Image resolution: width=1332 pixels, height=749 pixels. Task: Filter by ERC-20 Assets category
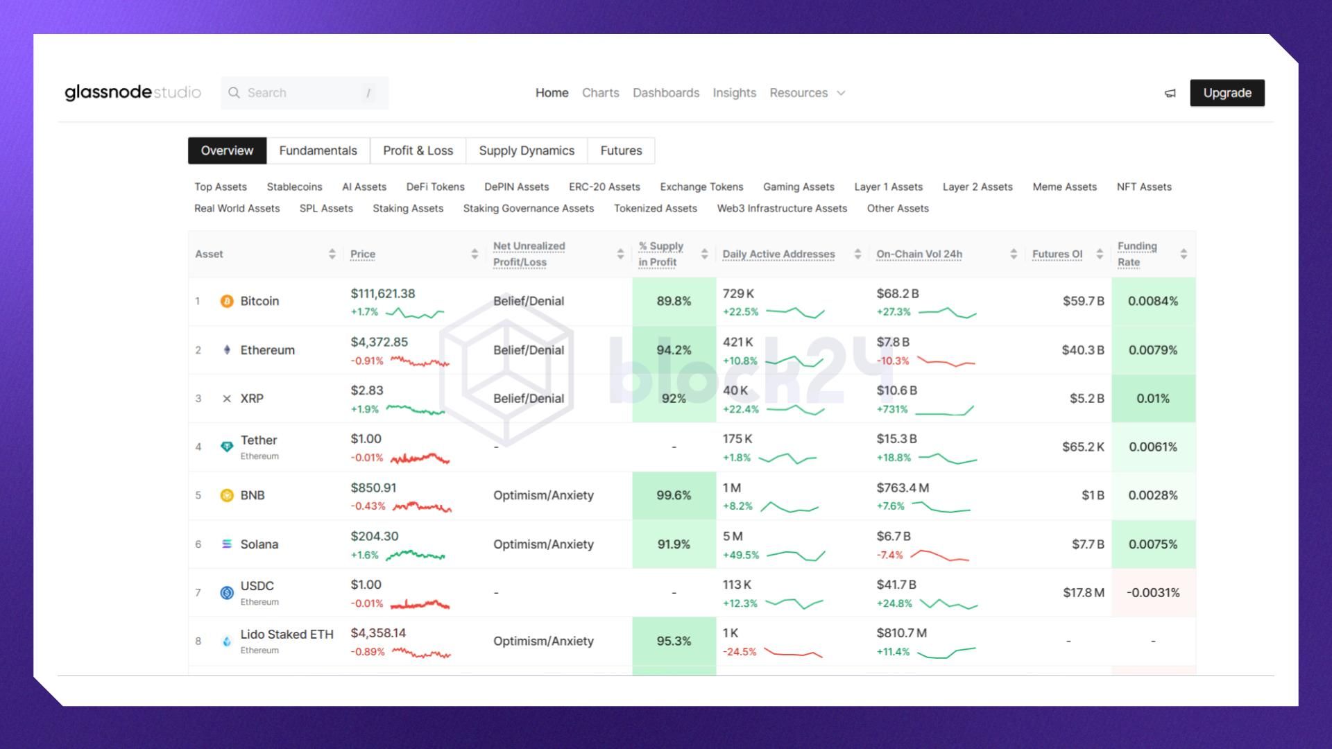pos(604,187)
